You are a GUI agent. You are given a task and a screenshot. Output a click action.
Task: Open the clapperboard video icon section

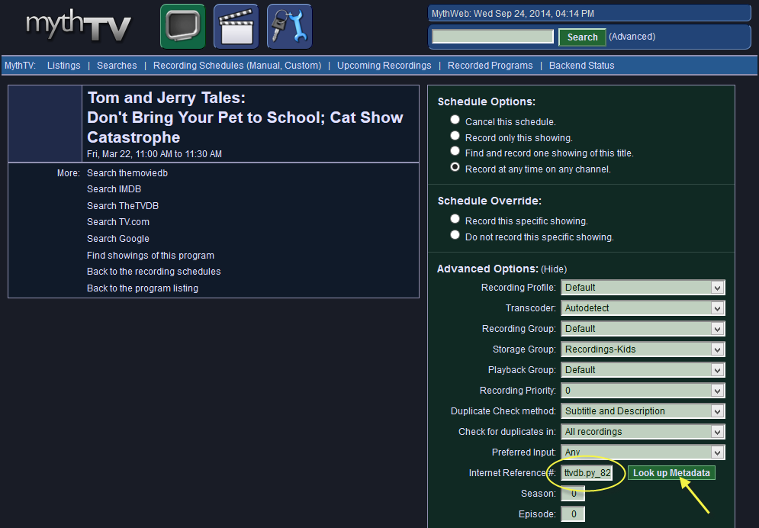point(236,27)
